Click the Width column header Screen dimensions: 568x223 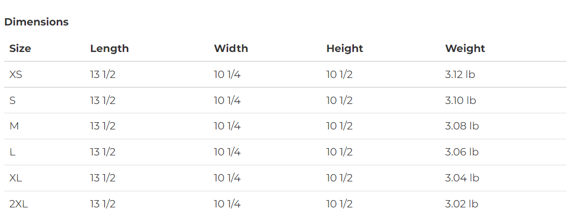[231, 48]
